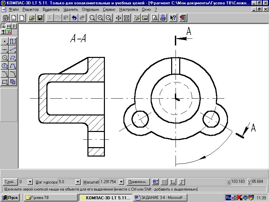Select the Hatch fill tool
Viewport: 269px width, 202px height.
[13, 82]
